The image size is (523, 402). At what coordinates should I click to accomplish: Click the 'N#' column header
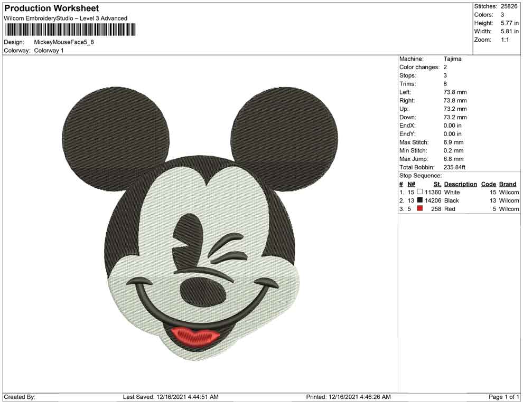(x=411, y=184)
